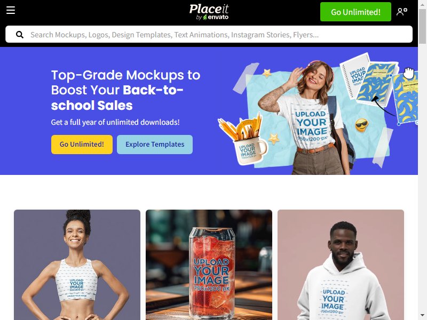This screenshot has width=427, height=320.
Task: Open the sports bra mockup thumbnail
Action: click(77, 265)
